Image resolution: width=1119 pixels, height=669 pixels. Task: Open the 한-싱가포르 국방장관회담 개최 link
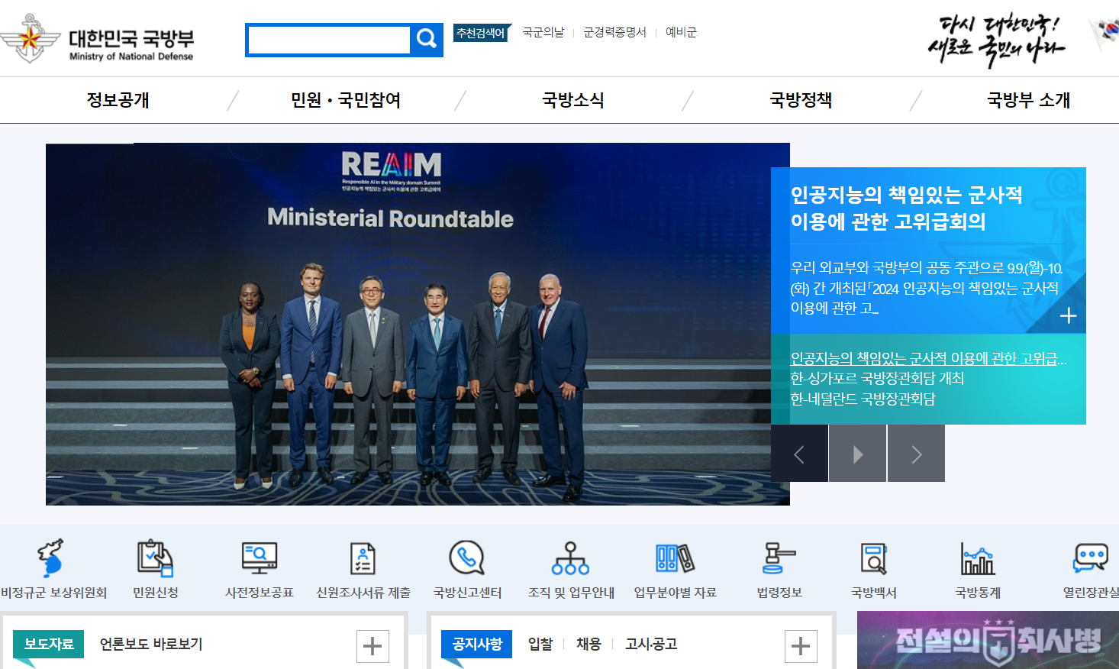point(877,378)
